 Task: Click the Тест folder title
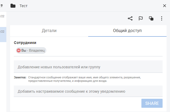[x=24, y=6]
